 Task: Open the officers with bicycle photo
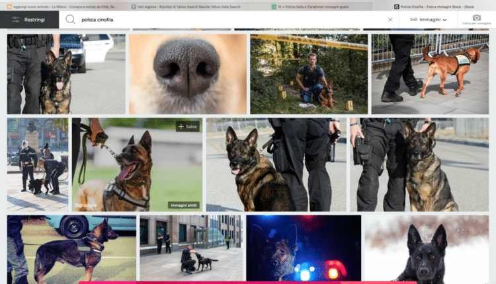tap(37, 164)
